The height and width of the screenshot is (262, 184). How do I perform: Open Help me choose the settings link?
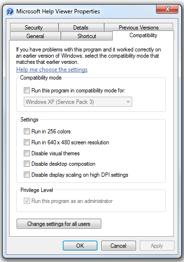(52, 70)
